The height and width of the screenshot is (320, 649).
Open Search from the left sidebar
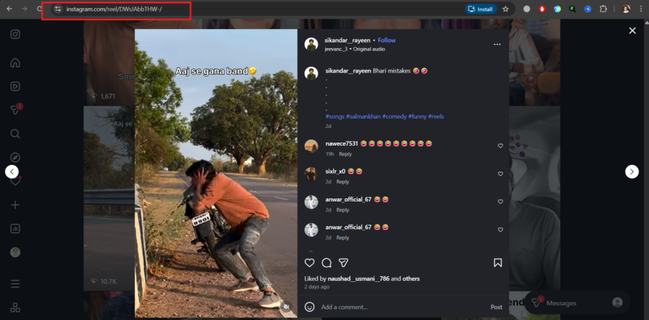(x=15, y=134)
